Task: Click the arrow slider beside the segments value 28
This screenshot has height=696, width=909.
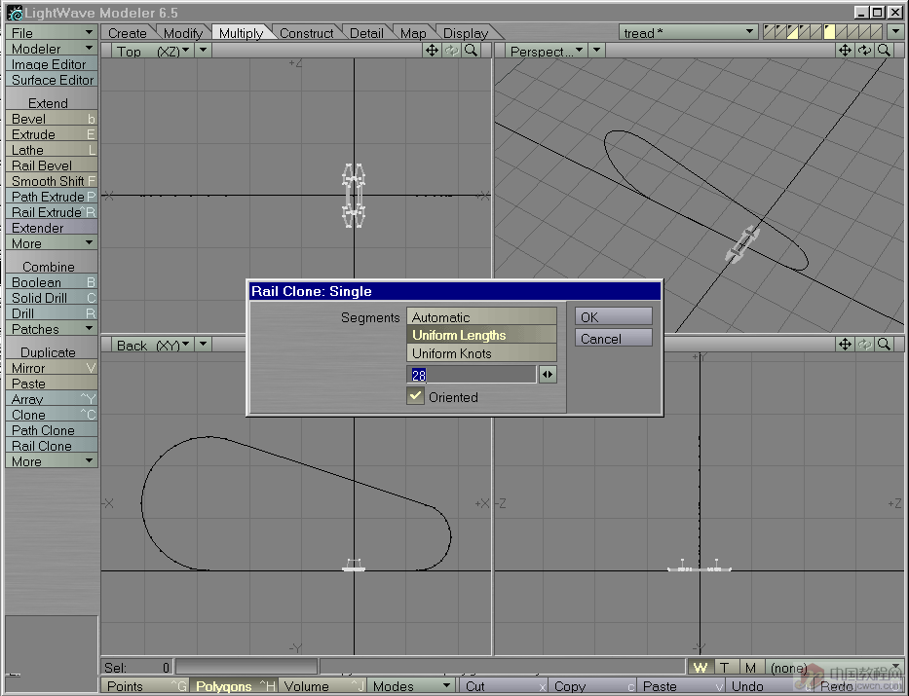Action: point(548,375)
